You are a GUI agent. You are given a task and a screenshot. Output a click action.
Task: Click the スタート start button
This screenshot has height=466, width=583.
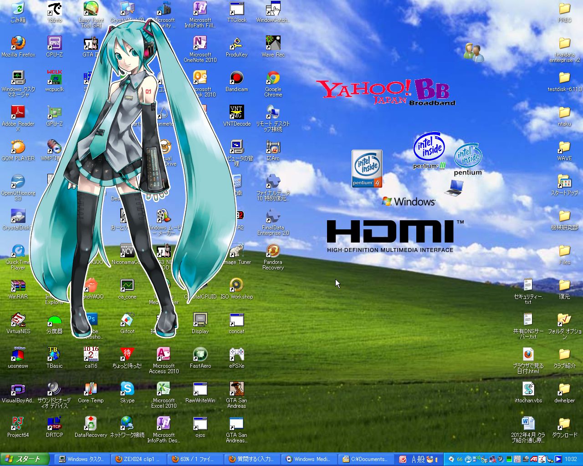pyautogui.click(x=24, y=459)
